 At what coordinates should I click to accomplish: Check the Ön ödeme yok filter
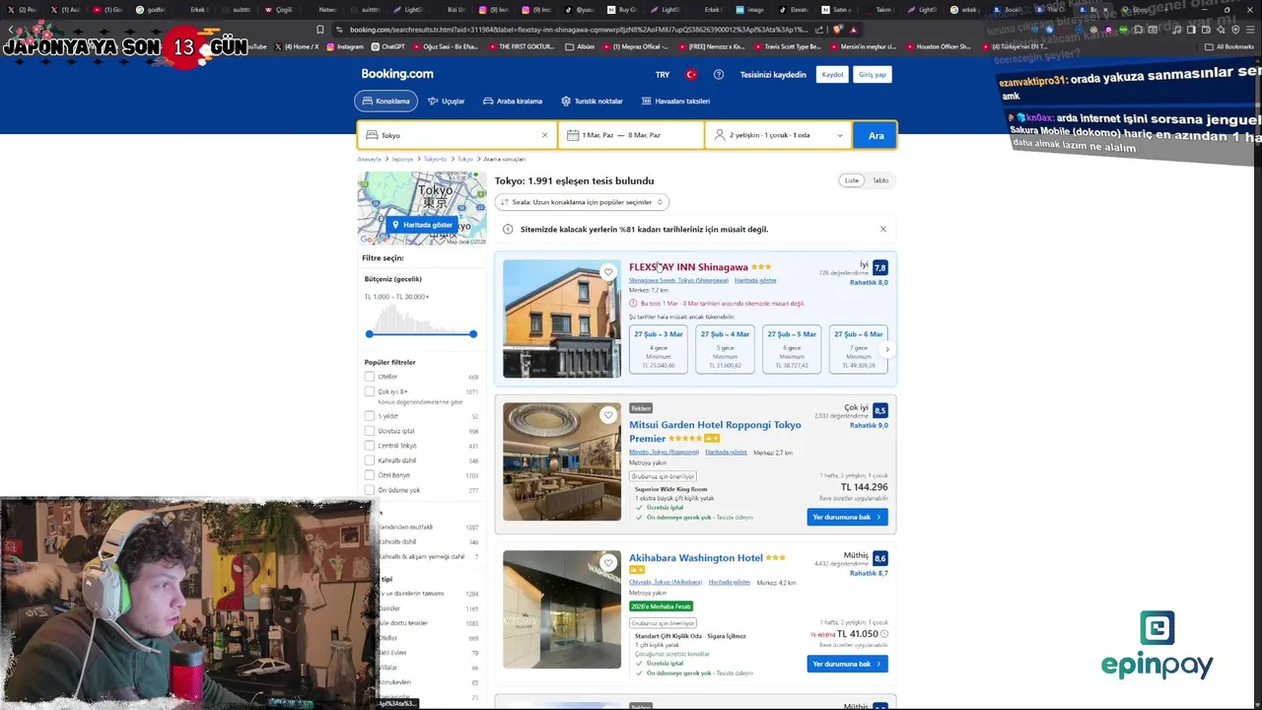point(370,490)
